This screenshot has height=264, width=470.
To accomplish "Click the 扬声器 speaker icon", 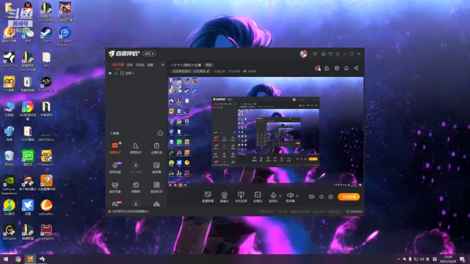I will click(290, 197).
